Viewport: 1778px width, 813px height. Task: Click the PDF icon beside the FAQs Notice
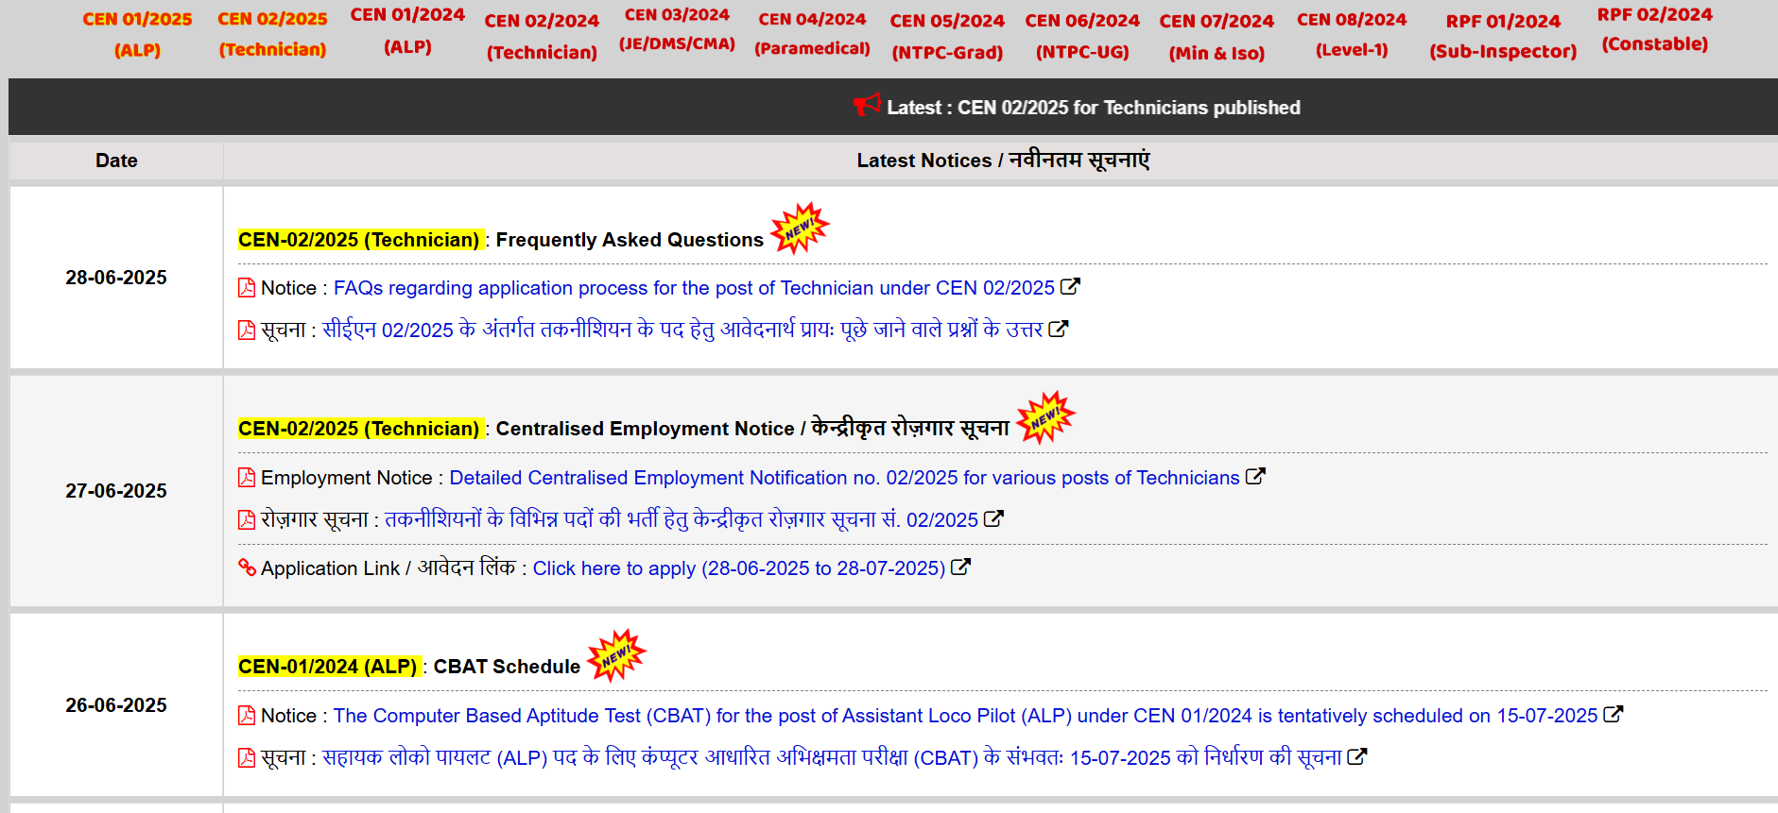247,288
